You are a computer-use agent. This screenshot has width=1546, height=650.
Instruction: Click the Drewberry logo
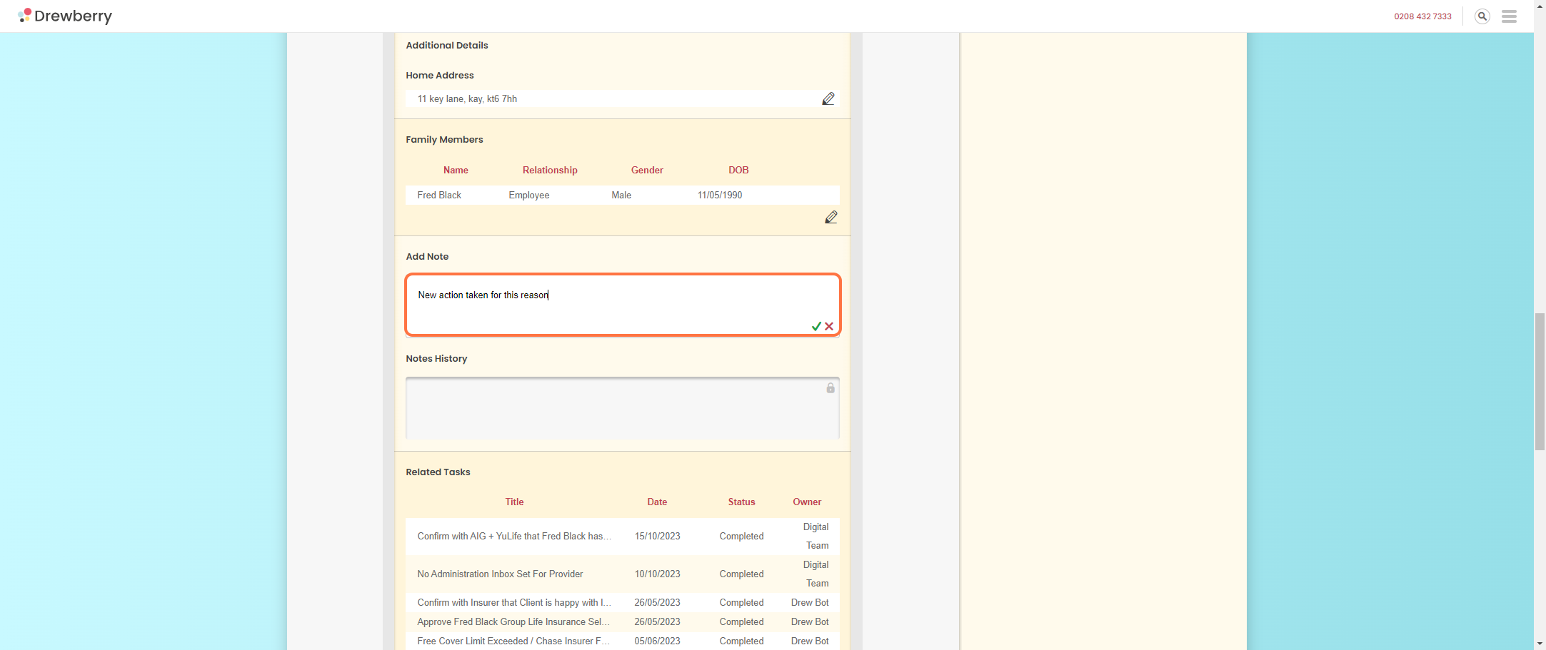[x=65, y=16]
